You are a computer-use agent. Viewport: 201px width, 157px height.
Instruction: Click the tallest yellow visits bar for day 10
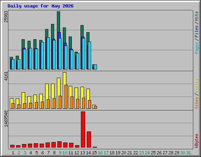pyautogui.click(x=64, y=78)
